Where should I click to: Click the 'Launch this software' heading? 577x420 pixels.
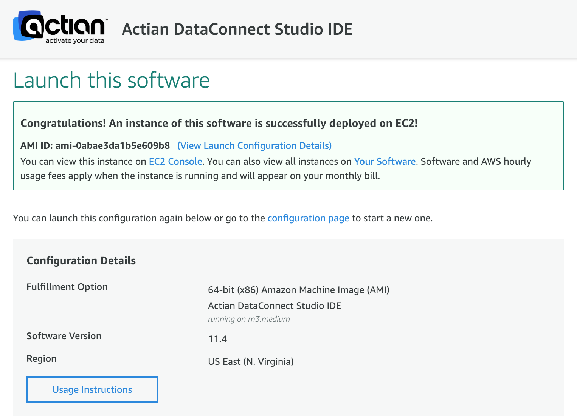click(x=111, y=80)
